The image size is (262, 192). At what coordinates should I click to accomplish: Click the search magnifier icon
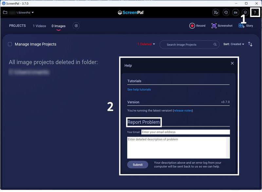(215, 45)
